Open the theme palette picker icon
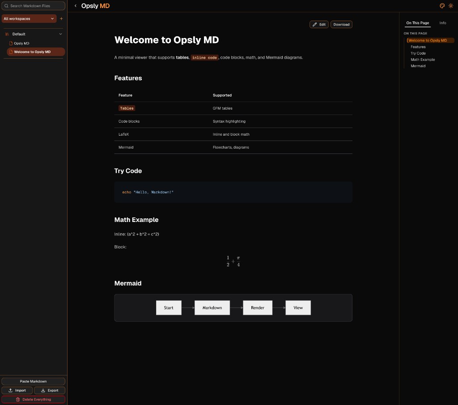Viewport: 458px width, 405px height. (442, 6)
